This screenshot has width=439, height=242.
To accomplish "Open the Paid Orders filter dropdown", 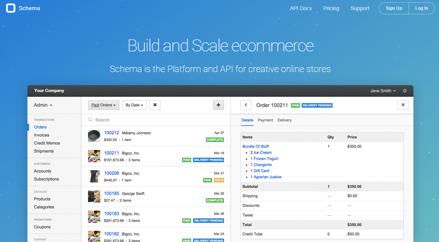I will click(103, 105).
